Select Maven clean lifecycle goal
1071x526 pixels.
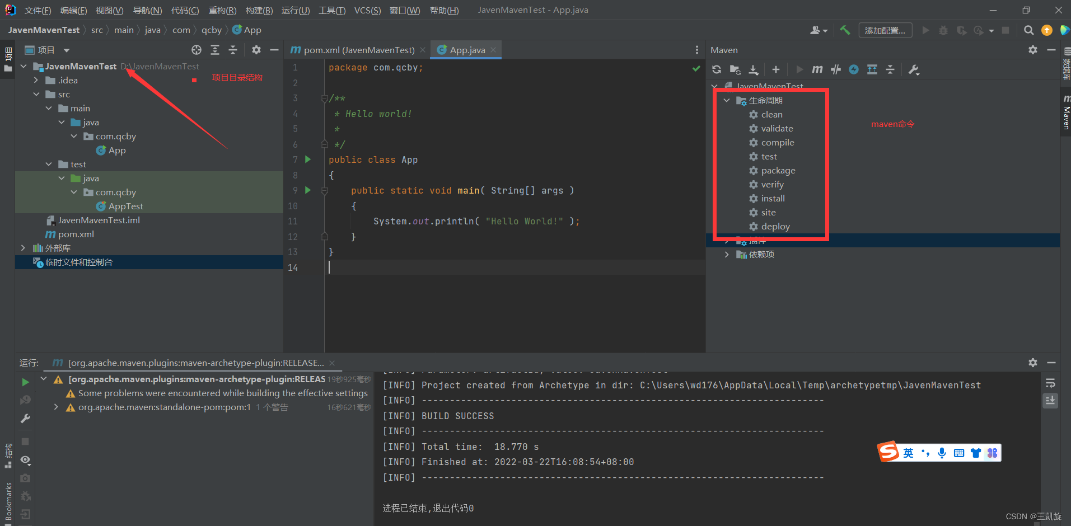(x=771, y=114)
